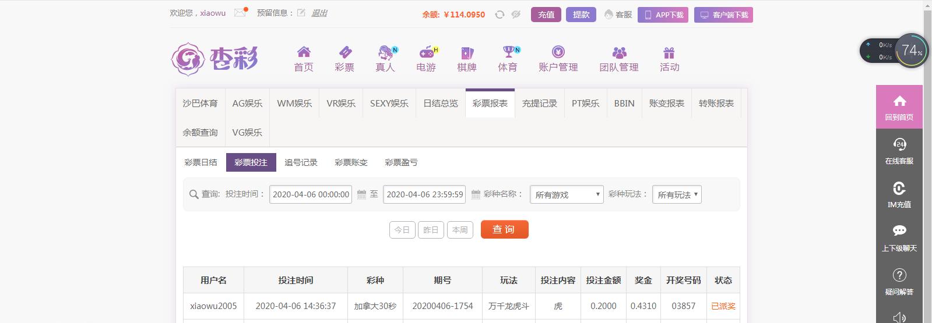Click the end time input 2020-04-06 23:59:59
Viewport: 932px width, 323px height.
point(425,194)
